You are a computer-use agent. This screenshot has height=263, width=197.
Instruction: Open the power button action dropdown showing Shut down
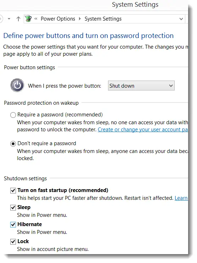click(141, 86)
